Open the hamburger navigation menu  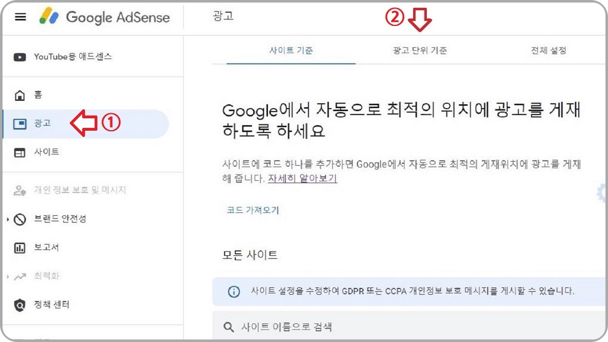click(x=21, y=17)
